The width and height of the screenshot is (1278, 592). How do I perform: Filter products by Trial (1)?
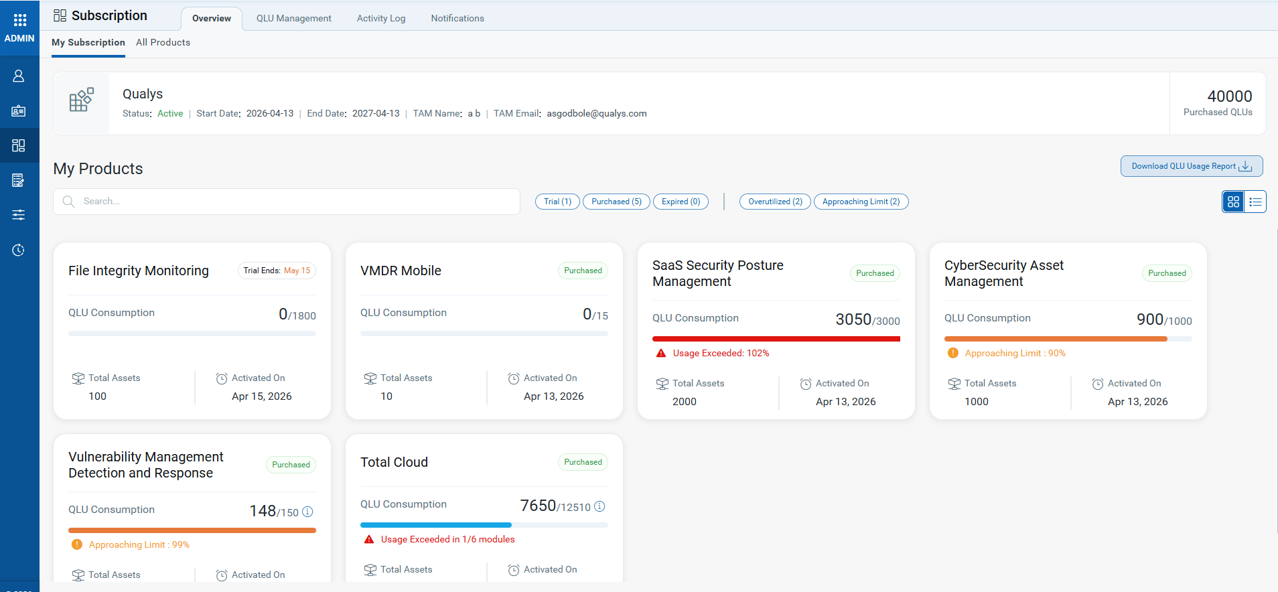[x=558, y=202]
